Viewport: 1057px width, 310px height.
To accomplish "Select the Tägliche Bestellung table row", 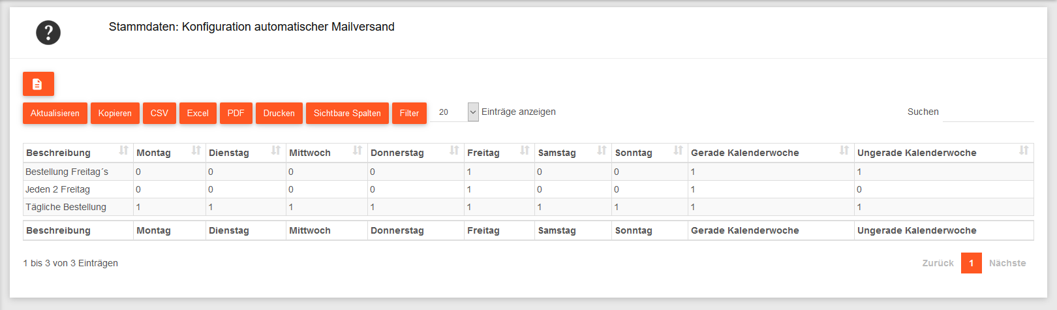I will (x=66, y=207).
